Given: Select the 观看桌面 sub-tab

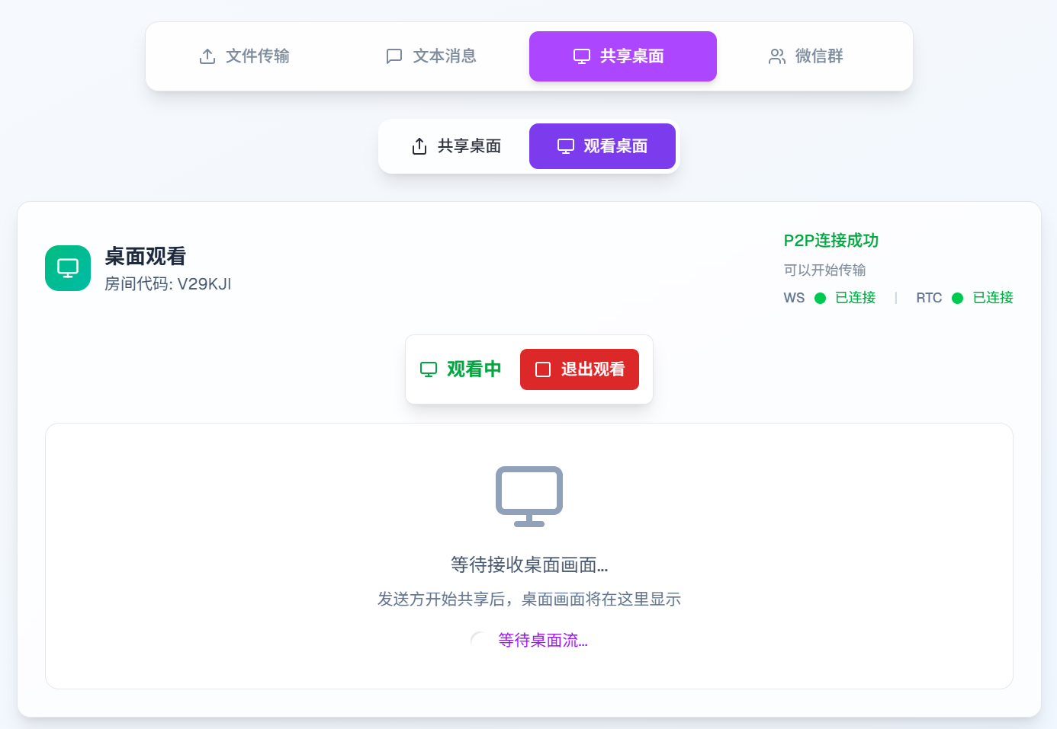Looking at the screenshot, I should click(x=602, y=146).
